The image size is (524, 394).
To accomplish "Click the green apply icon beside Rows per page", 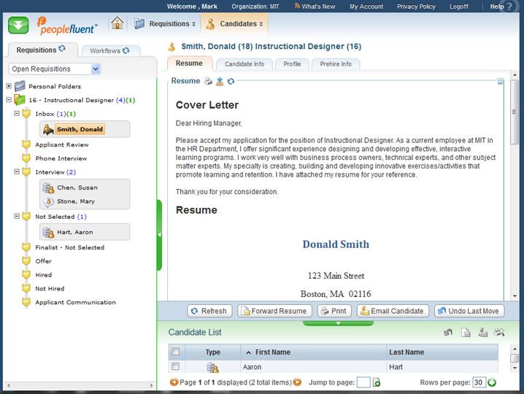I will click(x=492, y=382).
